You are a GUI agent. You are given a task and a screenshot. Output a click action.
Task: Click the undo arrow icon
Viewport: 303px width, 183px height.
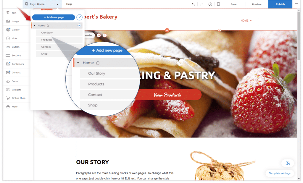click(193, 4)
